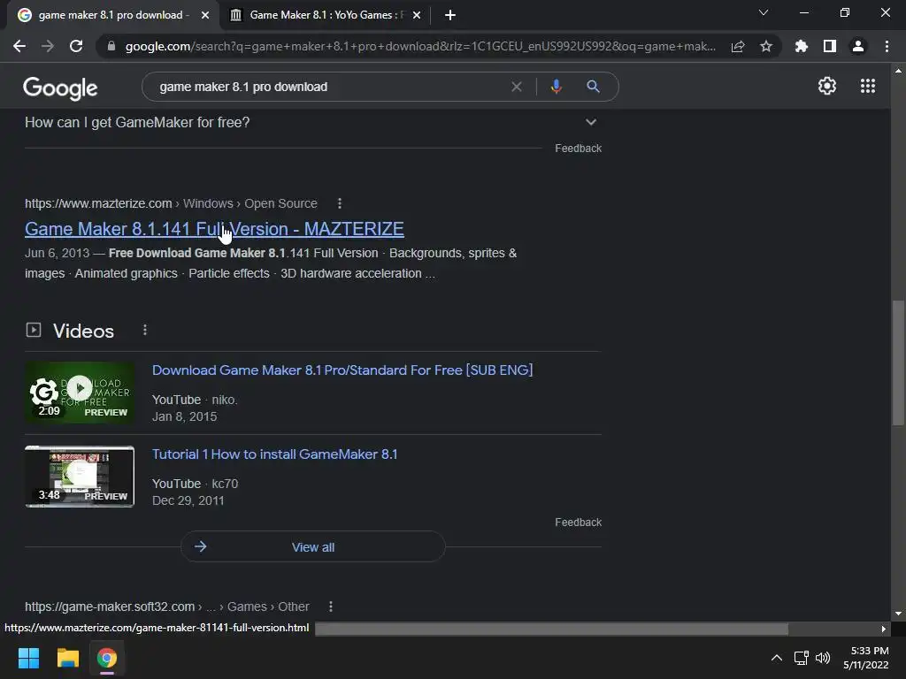Click Feedback below People also ask

[x=578, y=149]
